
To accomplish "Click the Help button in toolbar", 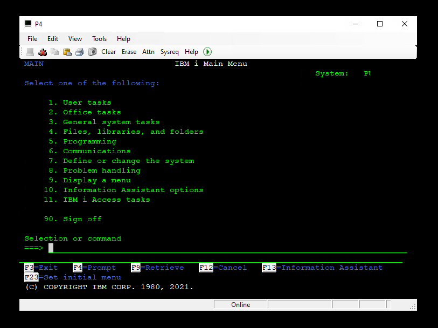I will coord(191,52).
